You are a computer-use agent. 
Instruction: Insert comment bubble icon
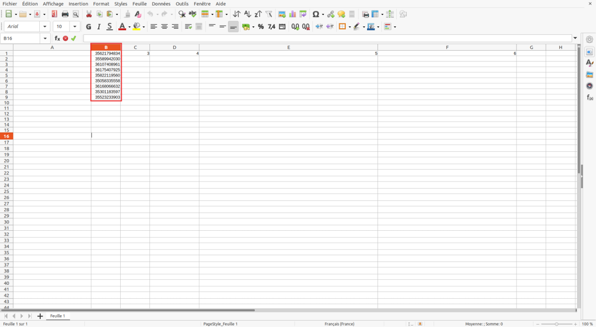[341, 14]
